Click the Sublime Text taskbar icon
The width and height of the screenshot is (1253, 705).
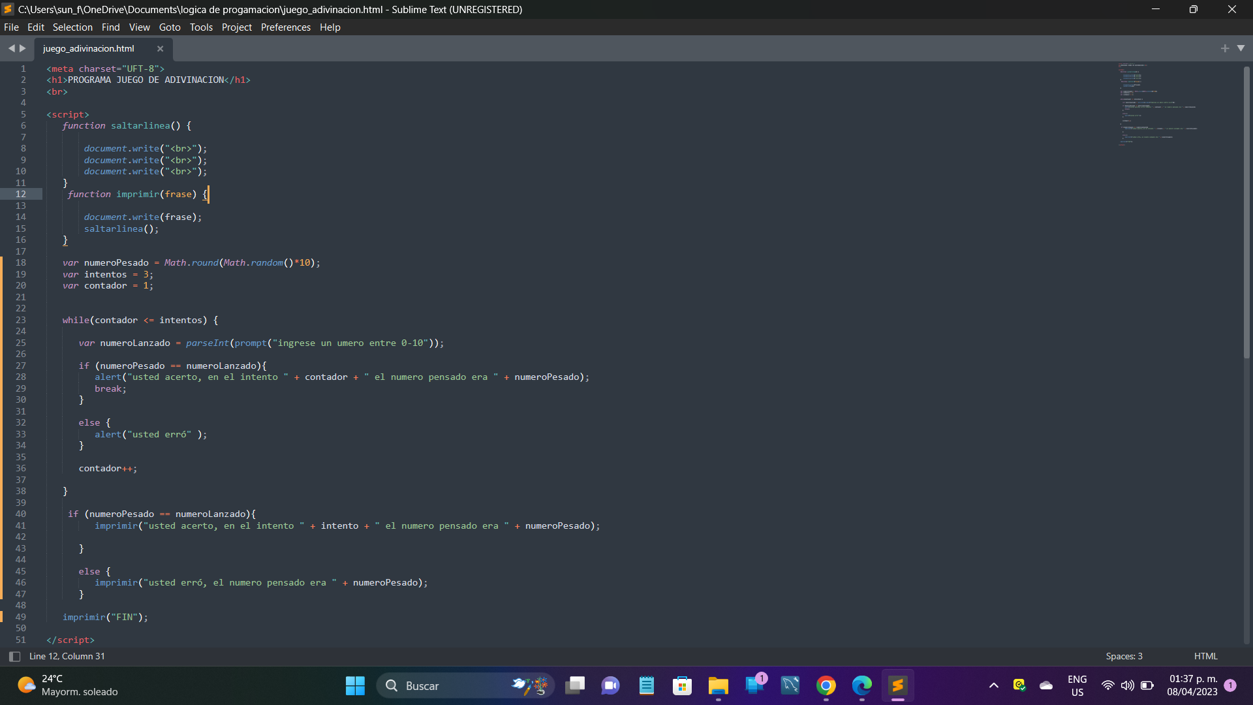[x=898, y=685]
